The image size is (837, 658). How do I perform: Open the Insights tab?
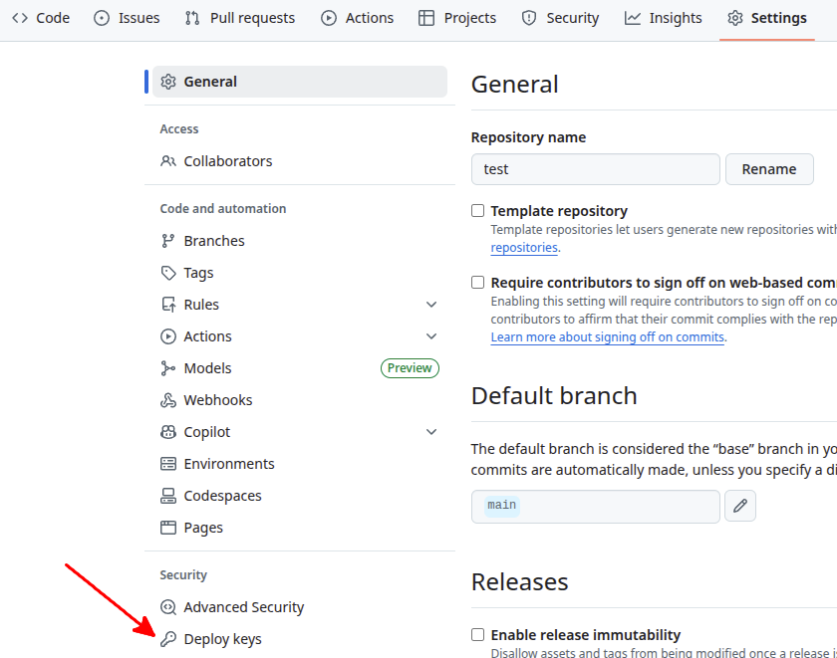pyautogui.click(x=664, y=18)
